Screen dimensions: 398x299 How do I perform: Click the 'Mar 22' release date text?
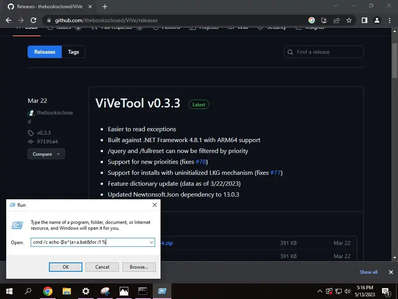tap(37, 101)
